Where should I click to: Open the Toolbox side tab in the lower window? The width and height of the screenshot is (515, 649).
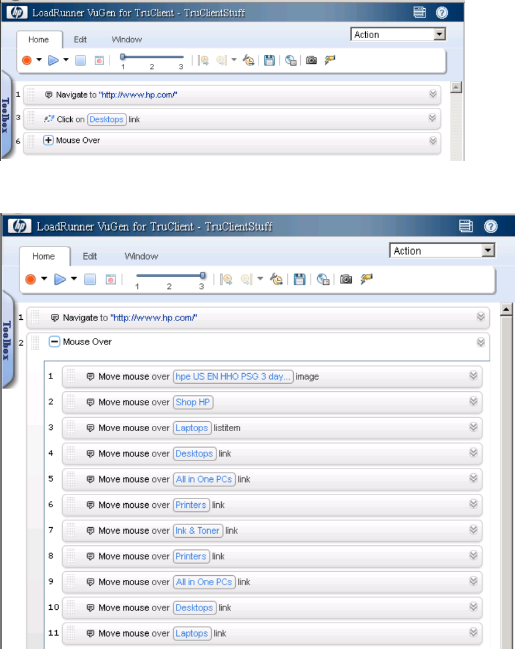pos(6,340)
